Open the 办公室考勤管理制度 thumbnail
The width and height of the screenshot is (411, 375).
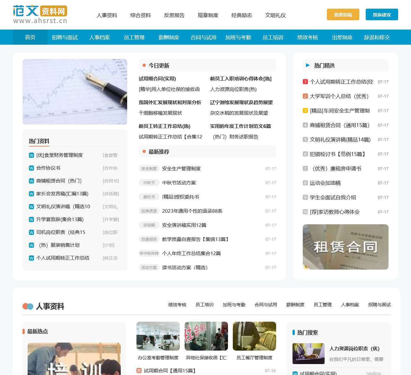(x=158, y=336)
